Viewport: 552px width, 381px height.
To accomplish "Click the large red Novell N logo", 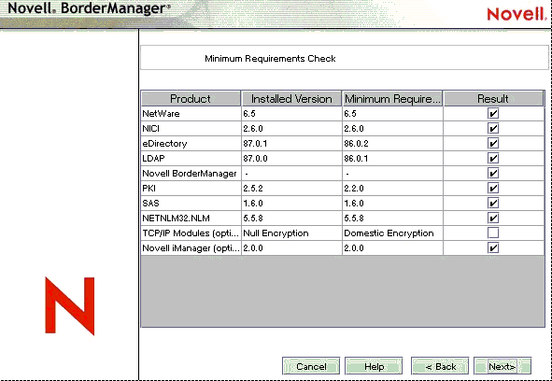I will (70, 305).
